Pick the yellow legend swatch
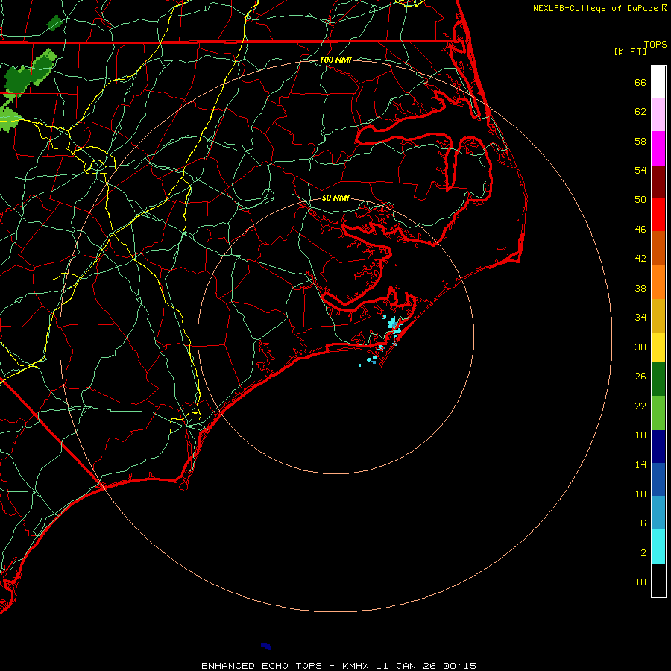Image resolution: width=671 pixels, height=671 pixels. click(658, 347)
